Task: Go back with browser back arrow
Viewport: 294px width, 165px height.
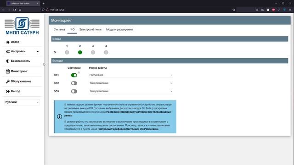Action: (3, 10)
